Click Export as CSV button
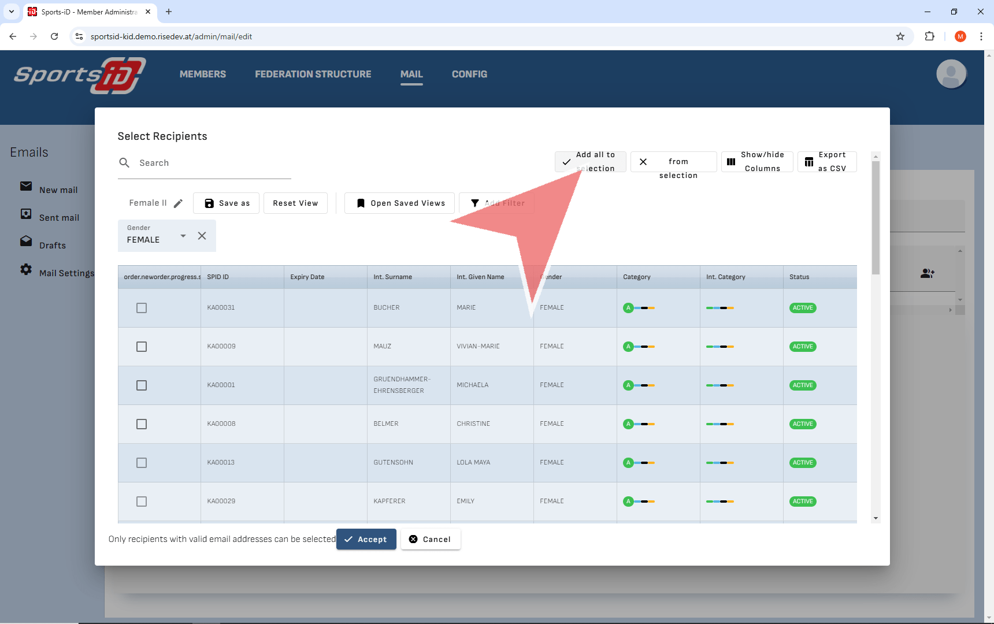The height and width of the screenshot is (624, 994). pos(826,162)
